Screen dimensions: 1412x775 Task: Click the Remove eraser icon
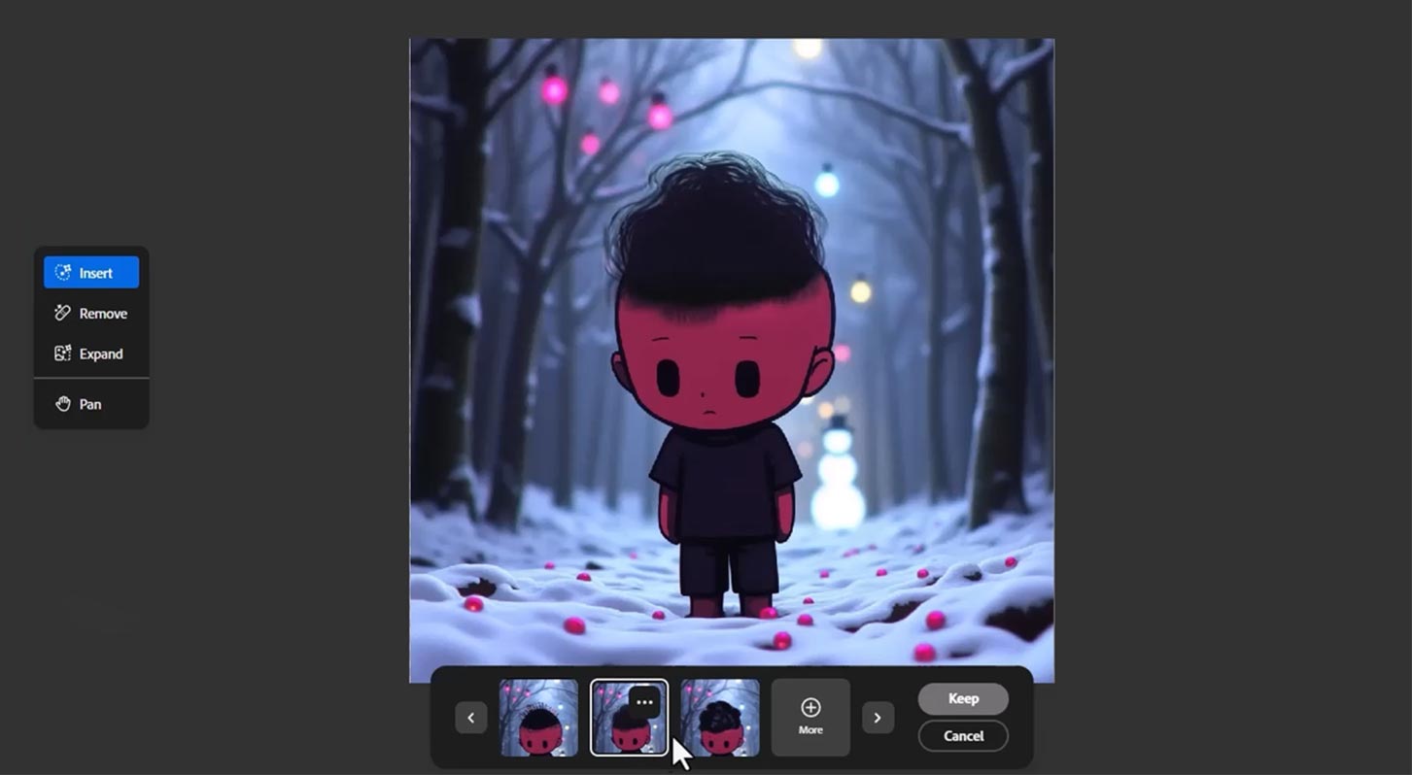(x=63, y=313)
